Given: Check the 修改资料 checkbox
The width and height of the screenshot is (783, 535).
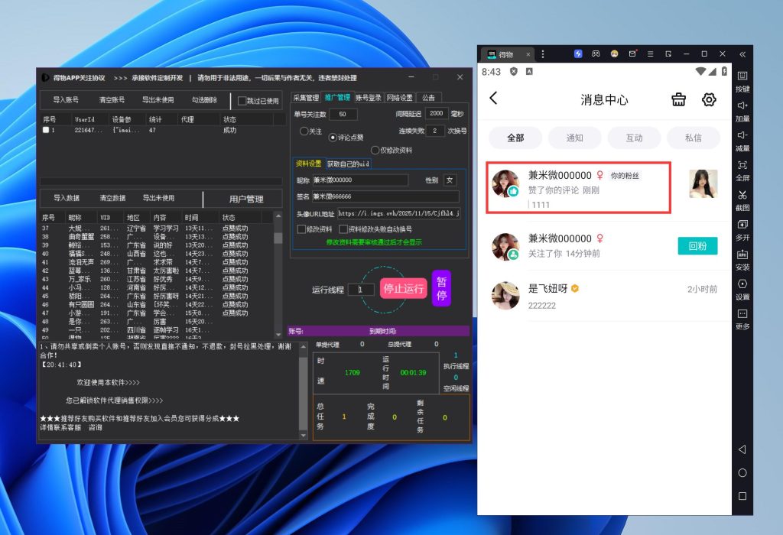Looking at the screenshot, I should [x=301, y=229].
